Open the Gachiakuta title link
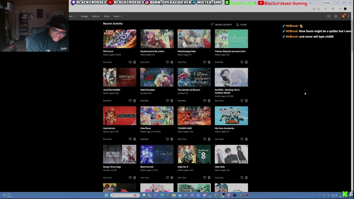The image size is (354, 199). click(109, 128)
